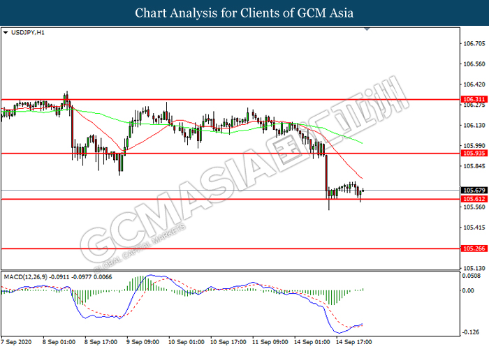Click the 106.130 price axis value
This screenshot has width=489, height=349.
click(474, 125)
